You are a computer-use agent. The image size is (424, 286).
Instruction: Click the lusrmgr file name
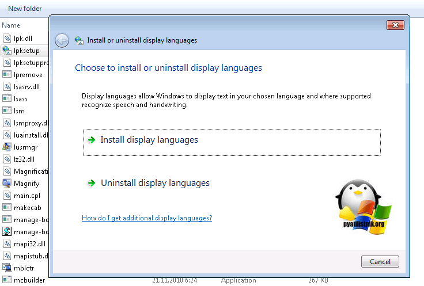[26, 147]
